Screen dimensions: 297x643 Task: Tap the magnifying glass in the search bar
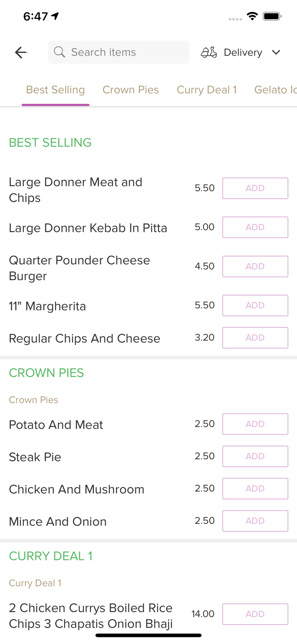60,52
